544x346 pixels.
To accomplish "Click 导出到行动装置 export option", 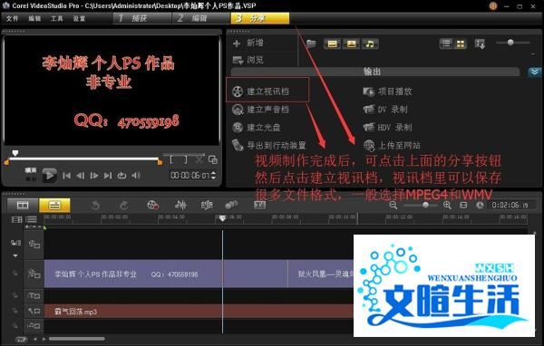I will point(269,145).
